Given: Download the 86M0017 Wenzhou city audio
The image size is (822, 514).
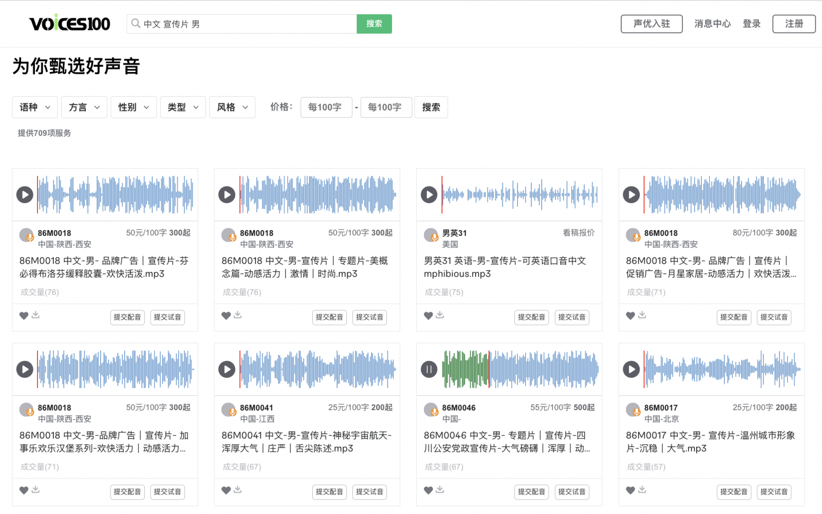Looking at the screenshot, I should pos(642,490).
